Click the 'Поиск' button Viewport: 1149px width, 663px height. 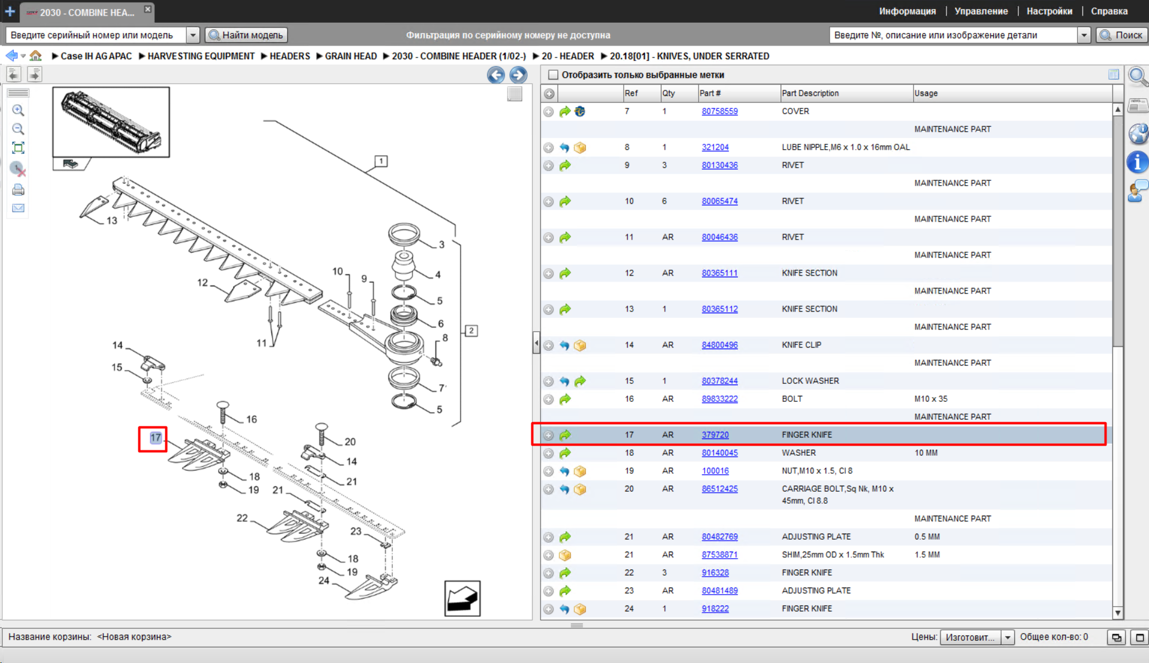coord(1122,35)
